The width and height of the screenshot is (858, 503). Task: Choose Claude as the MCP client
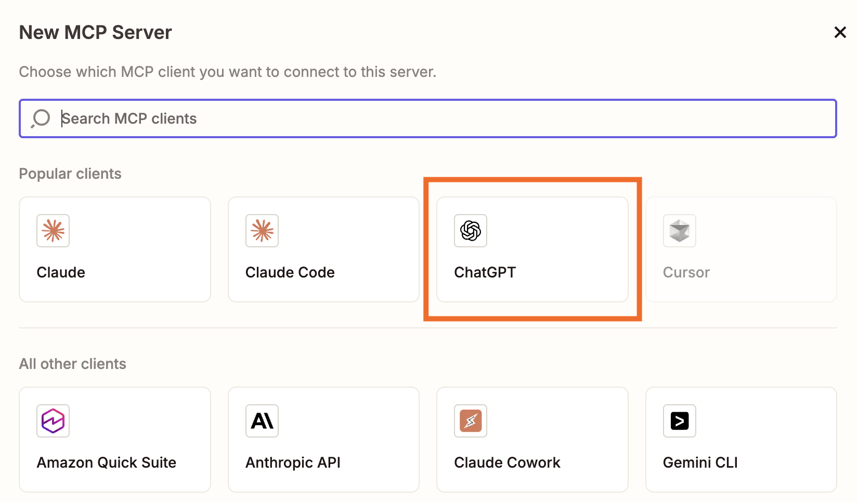click(114, 249)
